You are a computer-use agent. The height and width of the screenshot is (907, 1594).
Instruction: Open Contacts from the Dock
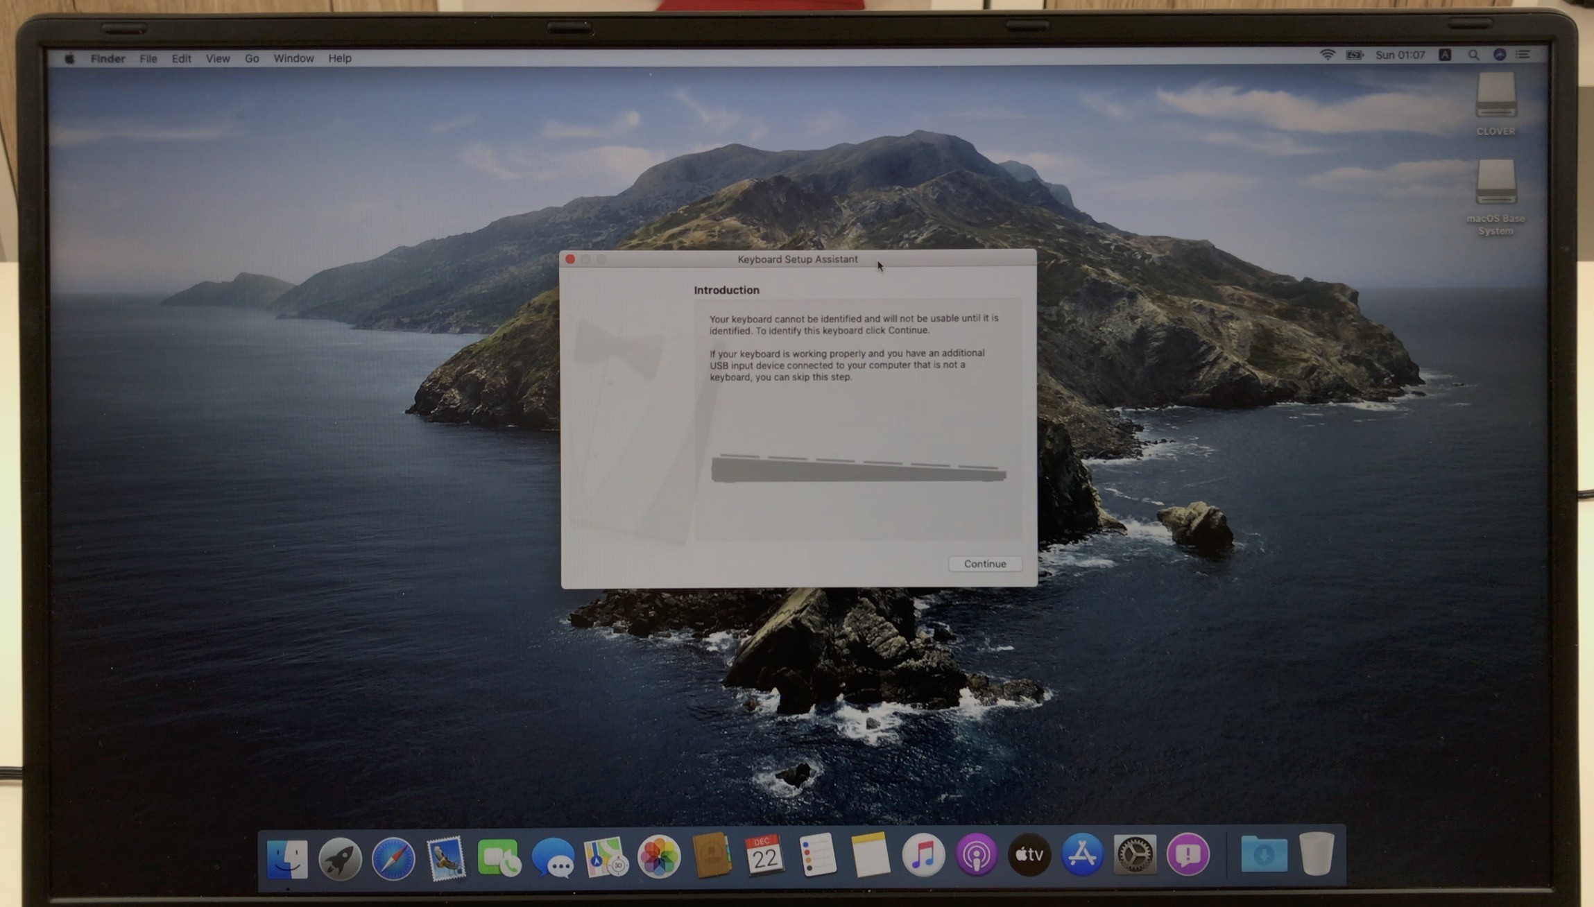[x=712, y=856]
